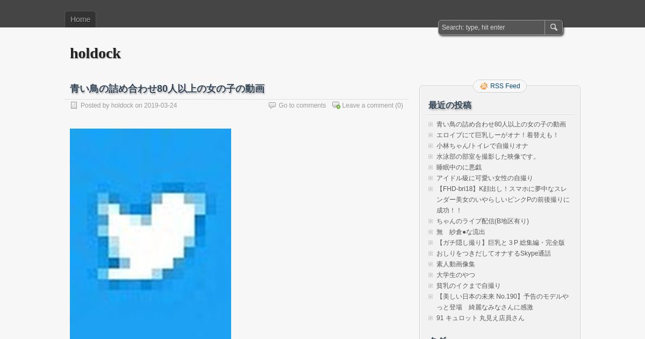Open sidebar post おしりをつきだしてオナするSkype通話

[x=493, y=253]
